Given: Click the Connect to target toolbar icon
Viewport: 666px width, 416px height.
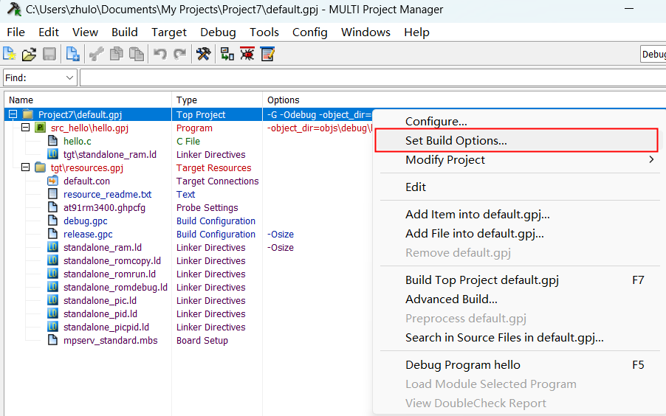Looking at the screenshot, I should 227,54.
